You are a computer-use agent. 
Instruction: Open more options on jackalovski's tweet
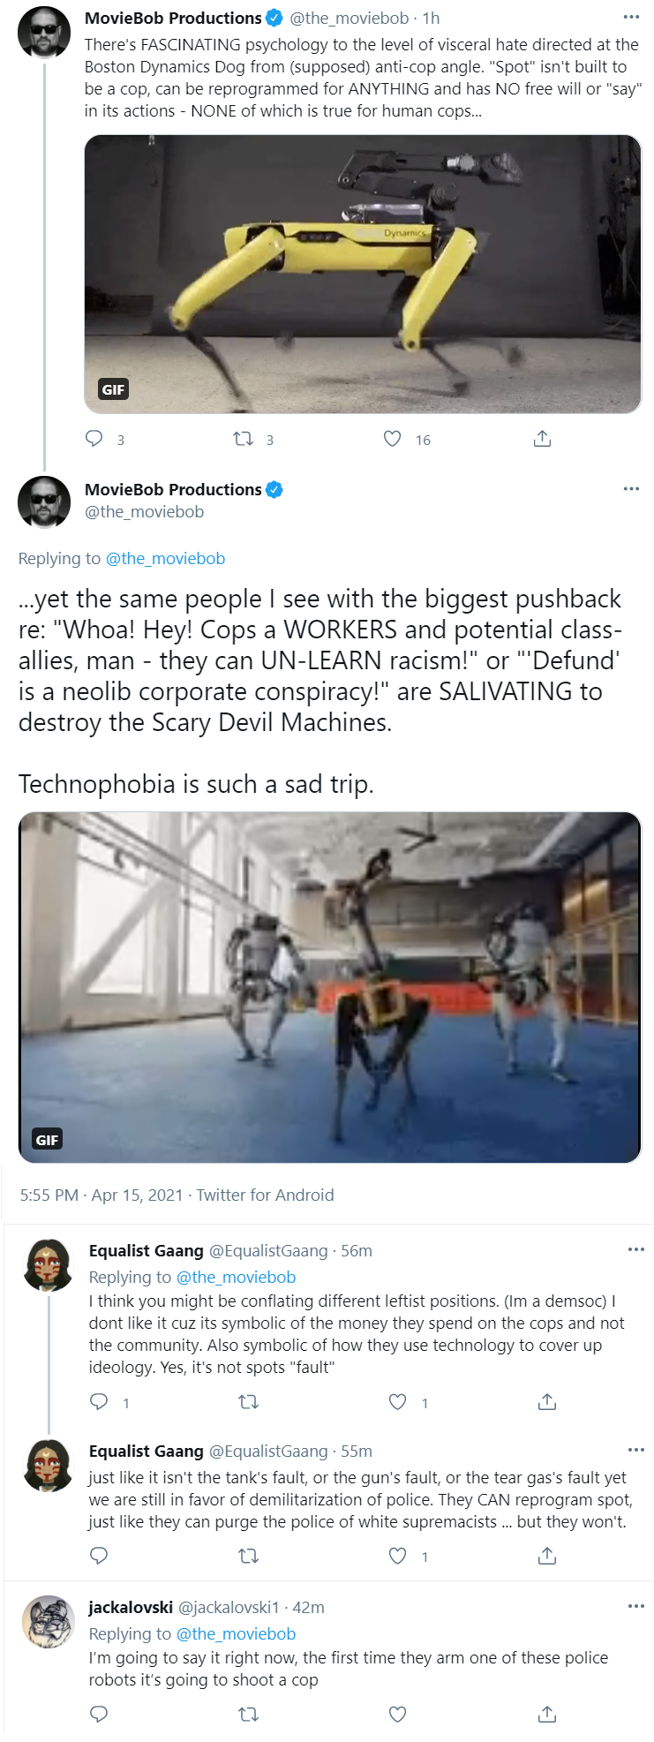pos(636,1606)
